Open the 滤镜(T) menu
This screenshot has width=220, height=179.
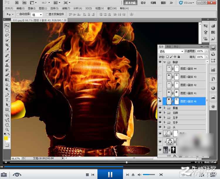(x=66, y=8)
